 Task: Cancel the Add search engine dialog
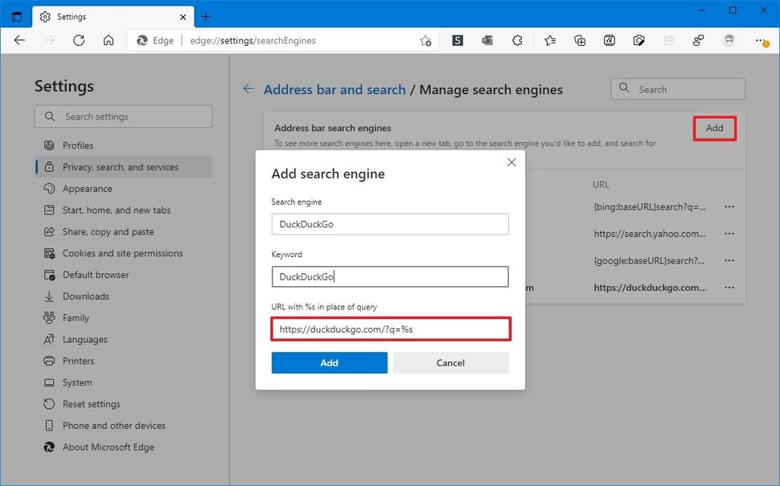click(x=450, y=362)
